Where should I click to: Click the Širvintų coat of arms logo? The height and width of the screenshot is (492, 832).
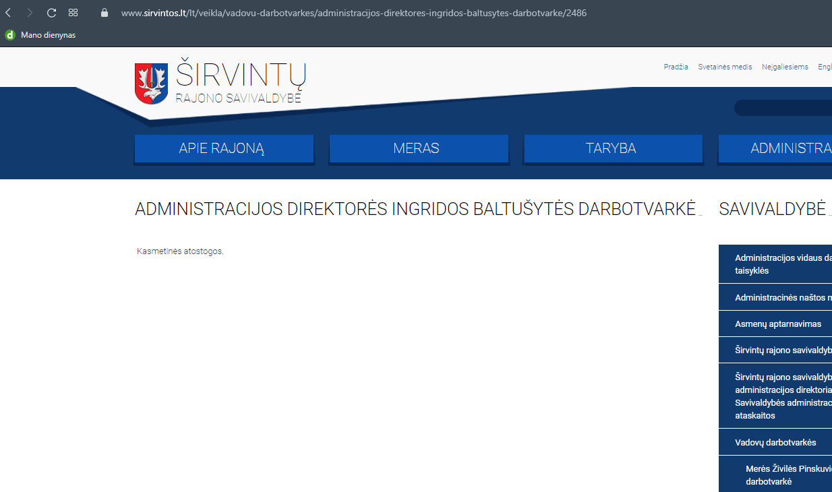point(152,83)
